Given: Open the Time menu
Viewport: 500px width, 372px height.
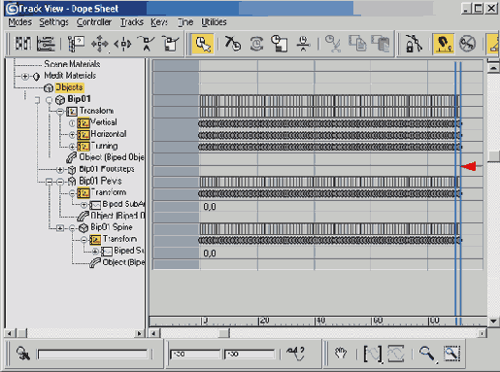Looking at the screenshot, I should [185, 22].
